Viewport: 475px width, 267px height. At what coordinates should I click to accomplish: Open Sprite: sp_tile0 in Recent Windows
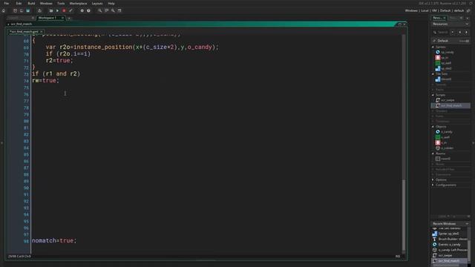point(448,234)
